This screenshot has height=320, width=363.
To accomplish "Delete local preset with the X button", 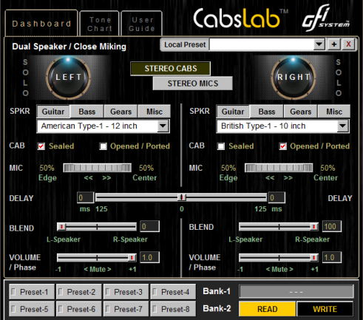I will [348, 44].
